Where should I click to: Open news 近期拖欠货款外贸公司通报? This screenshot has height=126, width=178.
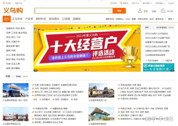click(x=157, y=51)
